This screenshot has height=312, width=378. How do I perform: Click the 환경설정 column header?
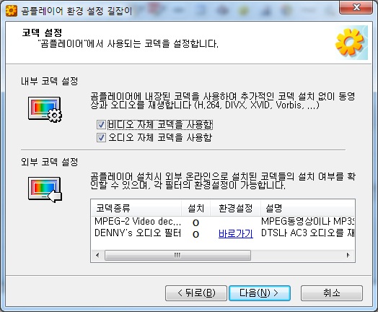(235, 208)
